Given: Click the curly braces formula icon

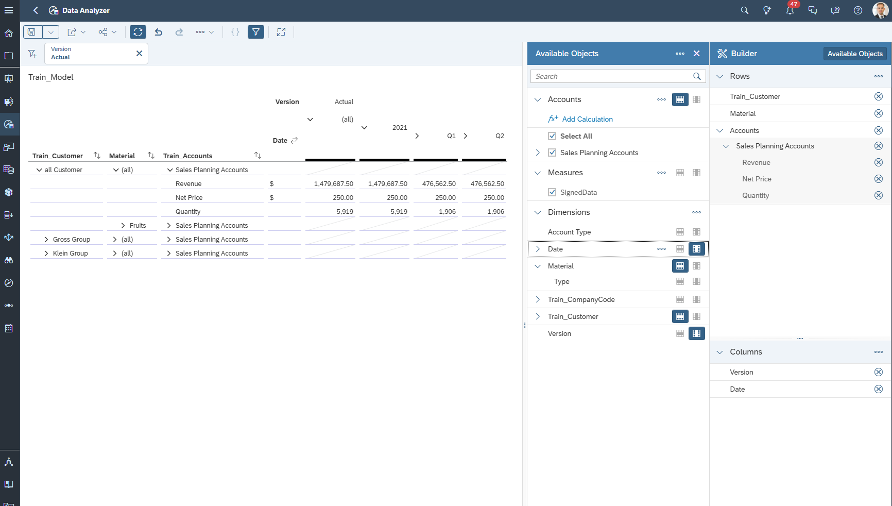Looking at the screenshot, I should (x=235, y=32).
